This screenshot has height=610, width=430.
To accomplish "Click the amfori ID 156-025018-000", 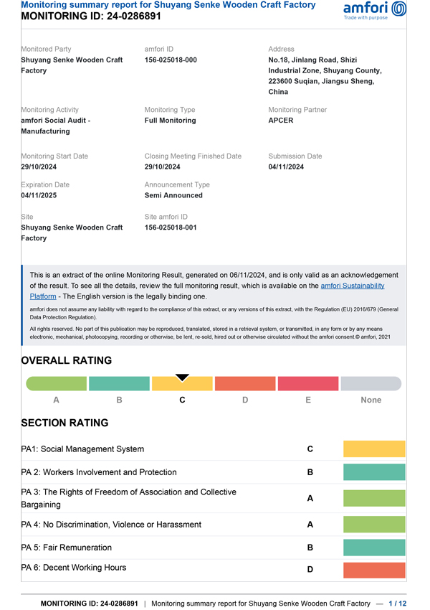I will coord(171,60).
